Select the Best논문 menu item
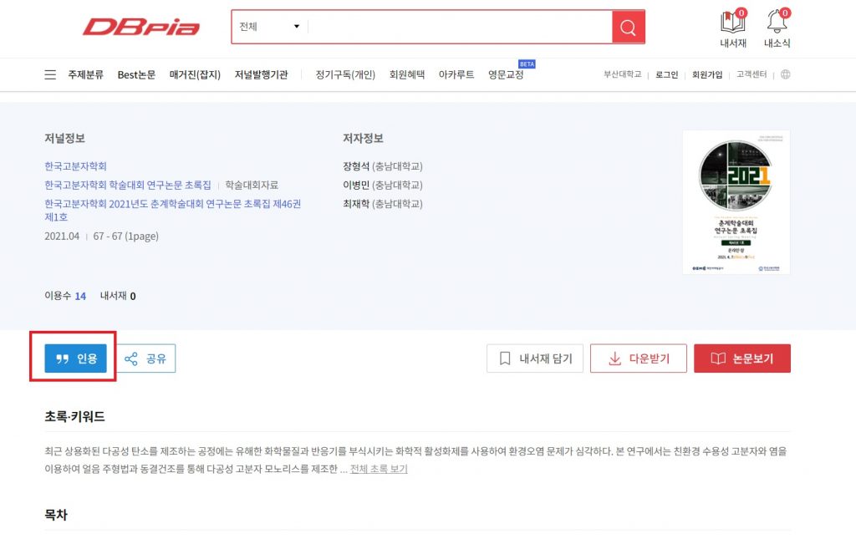The height and width of the screenshot is (539, 856). click(136, 74)
